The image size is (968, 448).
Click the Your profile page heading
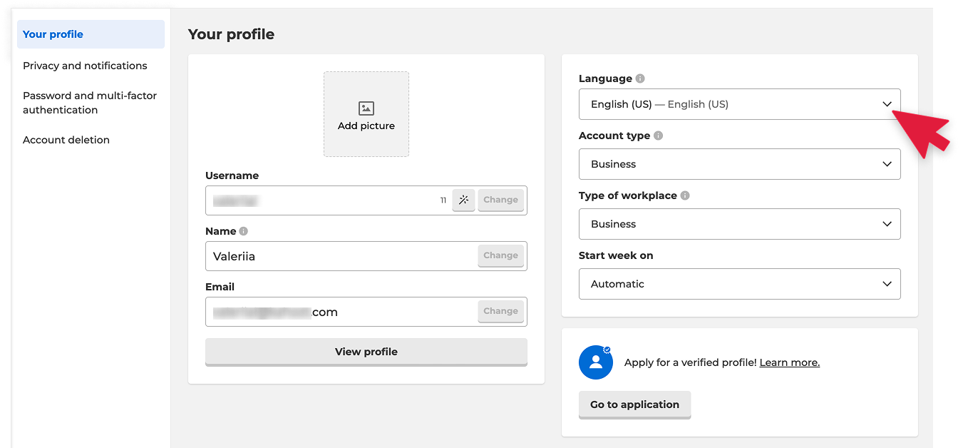pyautogui.click(x=231, y=34)
